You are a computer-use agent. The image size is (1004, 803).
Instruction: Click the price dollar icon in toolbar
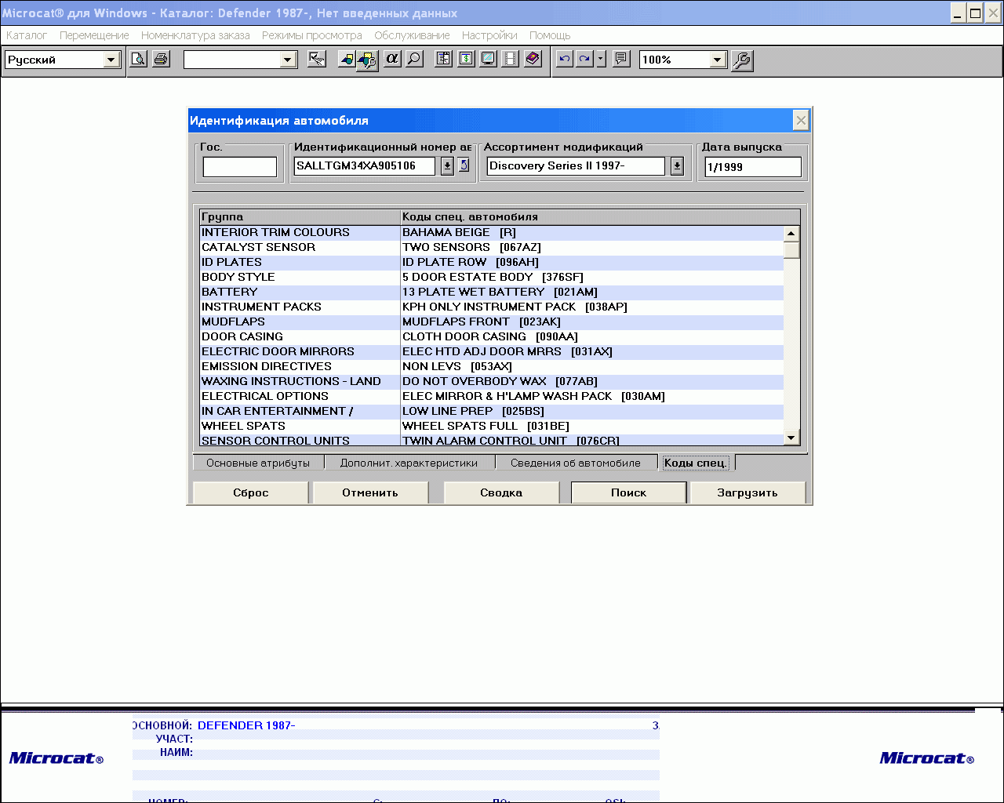click(x=466, y=59)
